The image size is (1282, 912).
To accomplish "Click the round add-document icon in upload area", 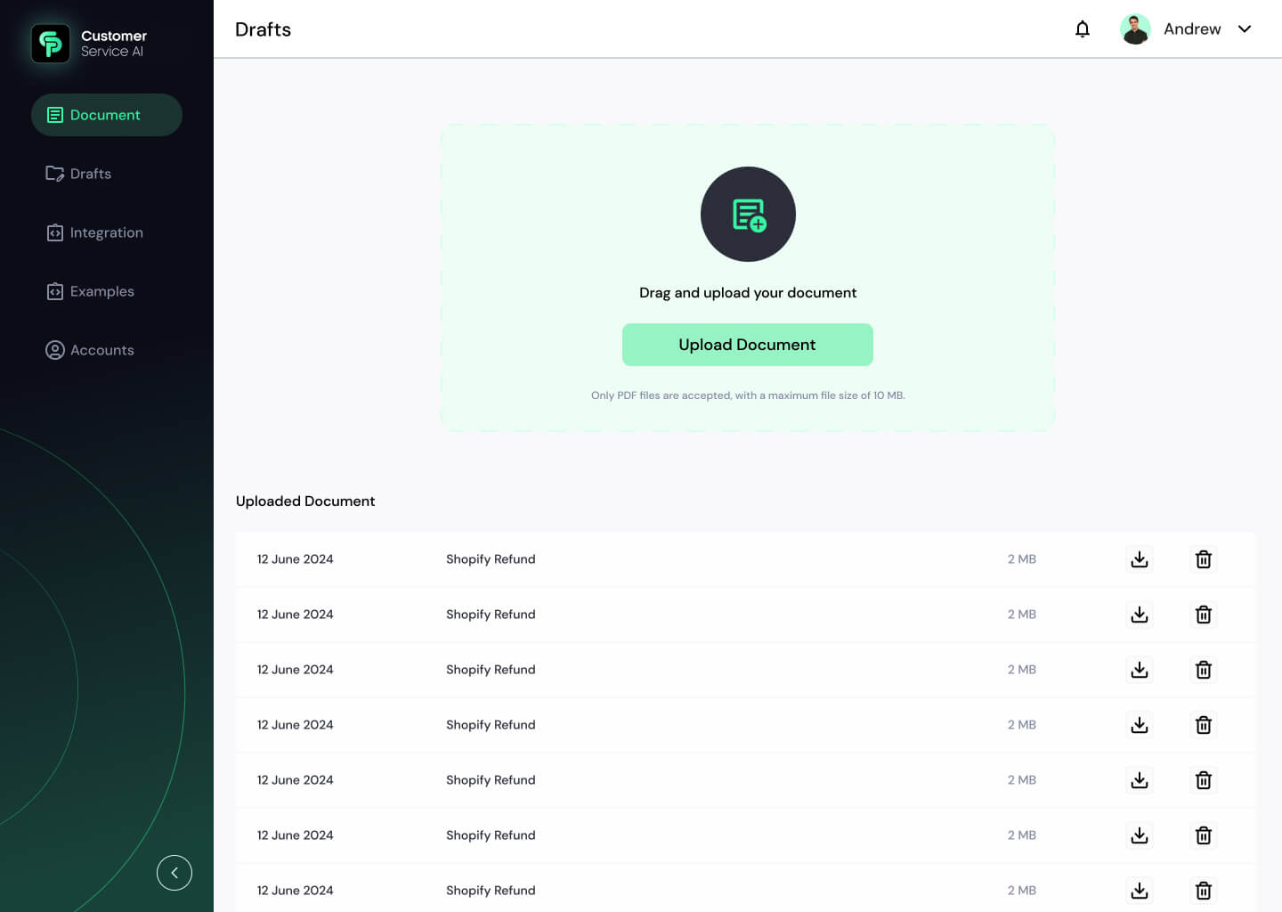I will (x=748, y=214).
